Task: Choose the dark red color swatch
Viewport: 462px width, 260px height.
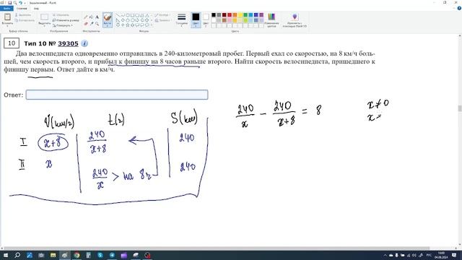Action: point(225,15)
